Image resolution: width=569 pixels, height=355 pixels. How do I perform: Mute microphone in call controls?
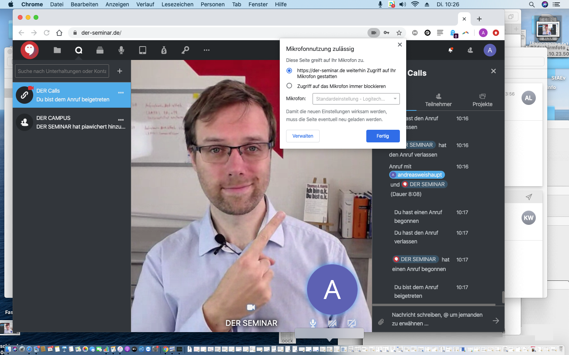click(313, 323)
